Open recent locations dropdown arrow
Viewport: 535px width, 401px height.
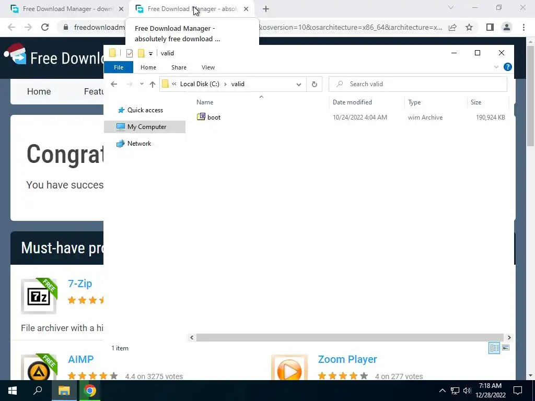142,84
